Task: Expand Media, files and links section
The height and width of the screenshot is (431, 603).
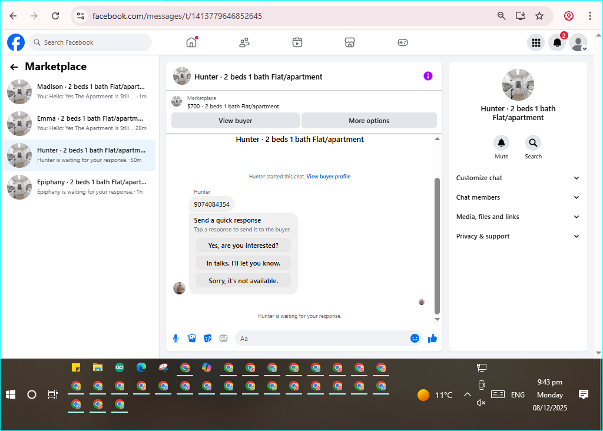Action: pyautogui.click(x=518, y=217)
